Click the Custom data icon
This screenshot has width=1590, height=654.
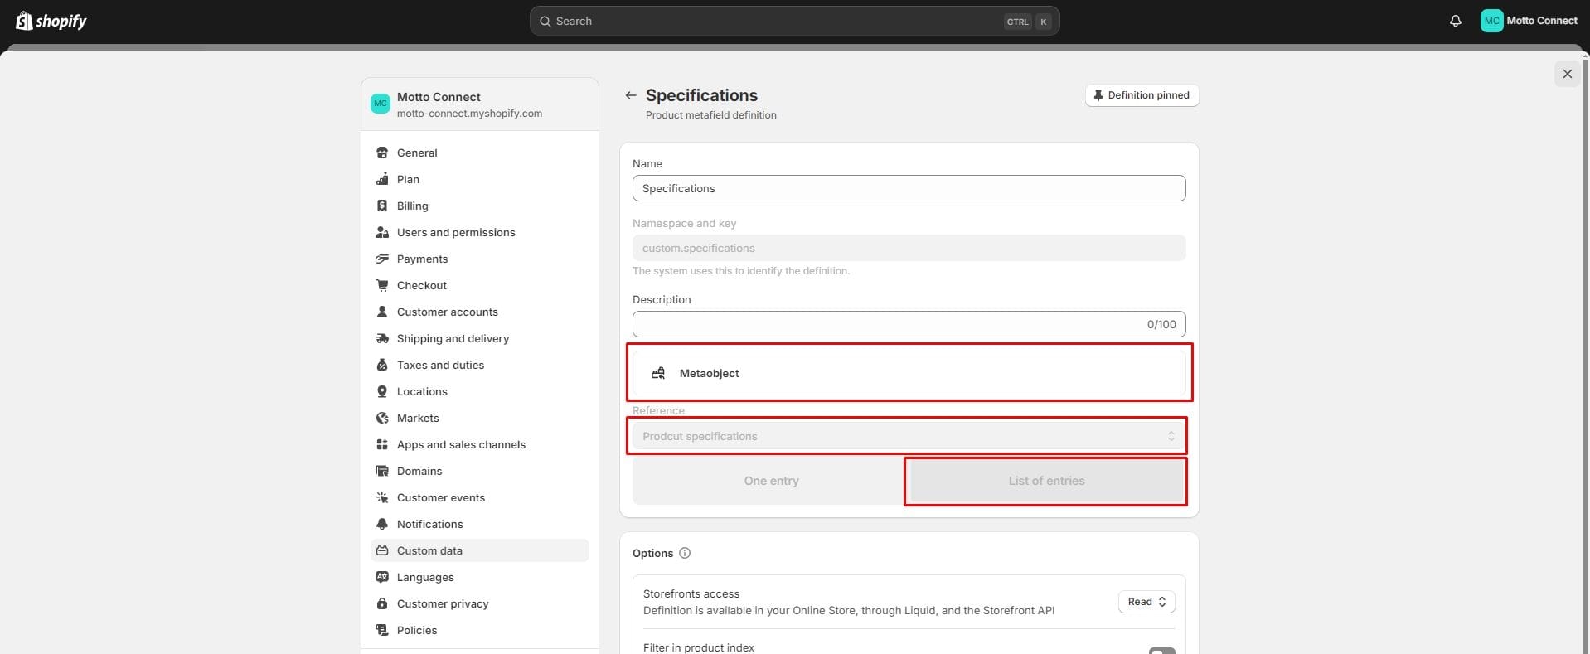(382, 550)
